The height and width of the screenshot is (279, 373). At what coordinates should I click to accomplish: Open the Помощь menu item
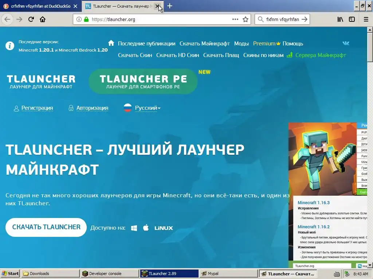click(x=293, y=44)
